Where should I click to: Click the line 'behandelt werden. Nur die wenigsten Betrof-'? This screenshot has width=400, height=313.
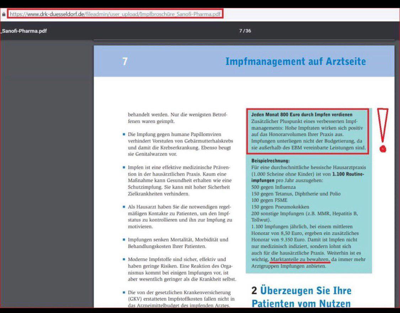point(177,115)
